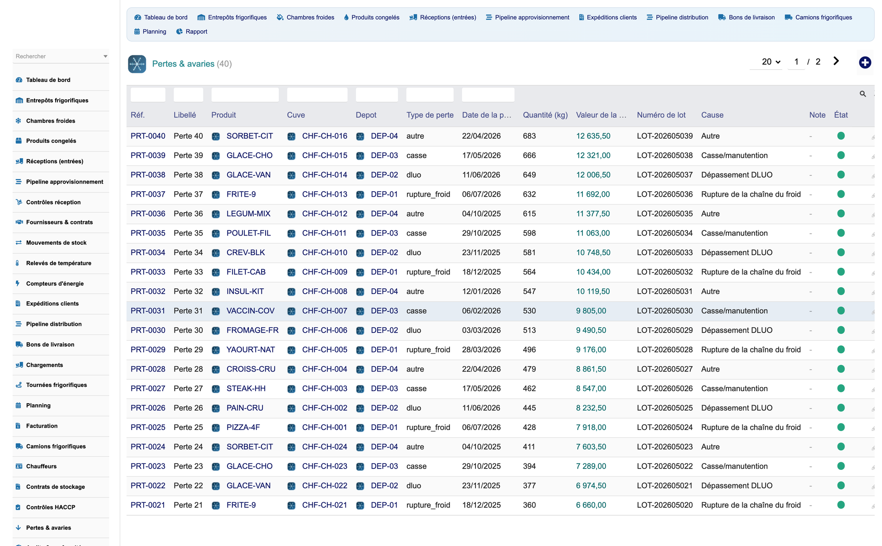Click the Date de la perte filter field
The image size is (882, 546).
(x=488, y=95)
